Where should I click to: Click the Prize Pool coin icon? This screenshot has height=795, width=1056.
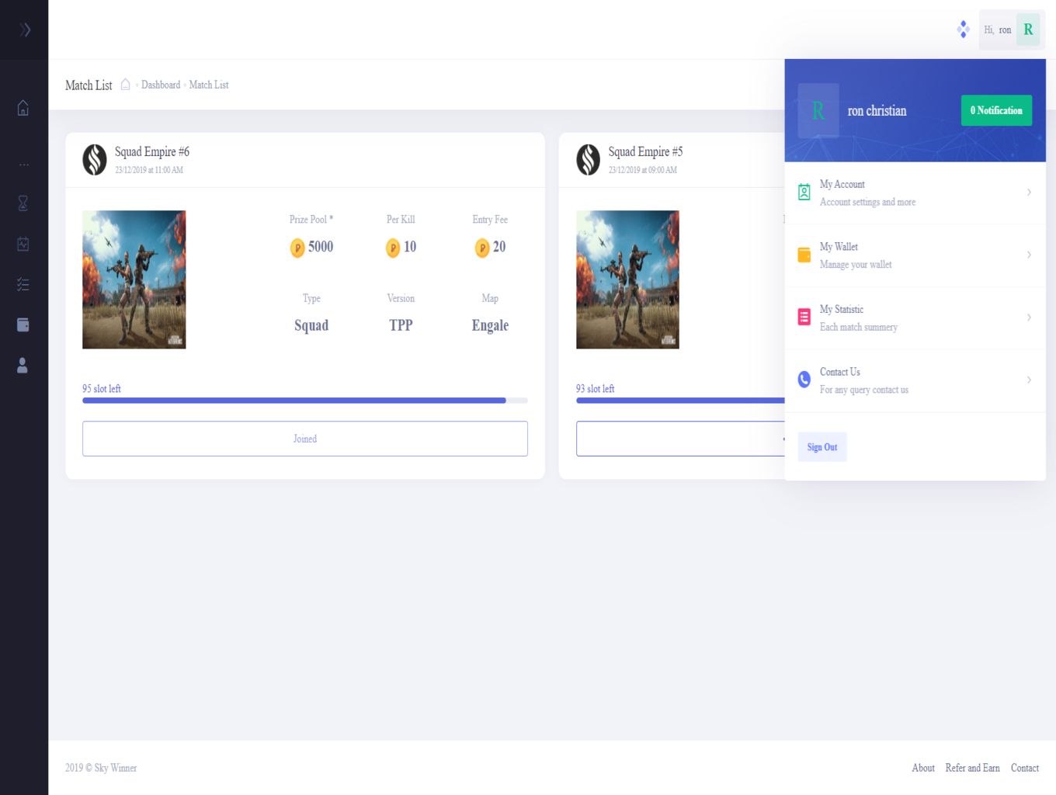(x=297, y=248)
